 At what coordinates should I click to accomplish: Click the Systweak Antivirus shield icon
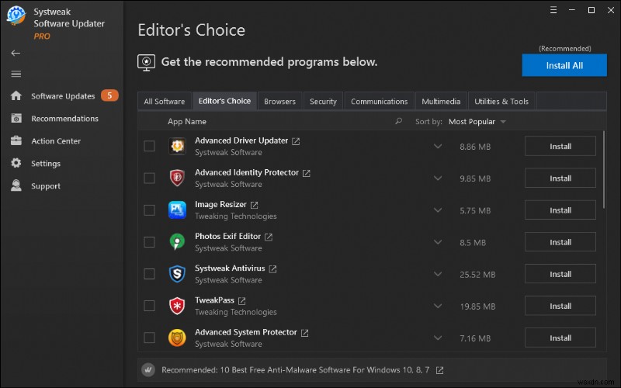click(177, 274)
